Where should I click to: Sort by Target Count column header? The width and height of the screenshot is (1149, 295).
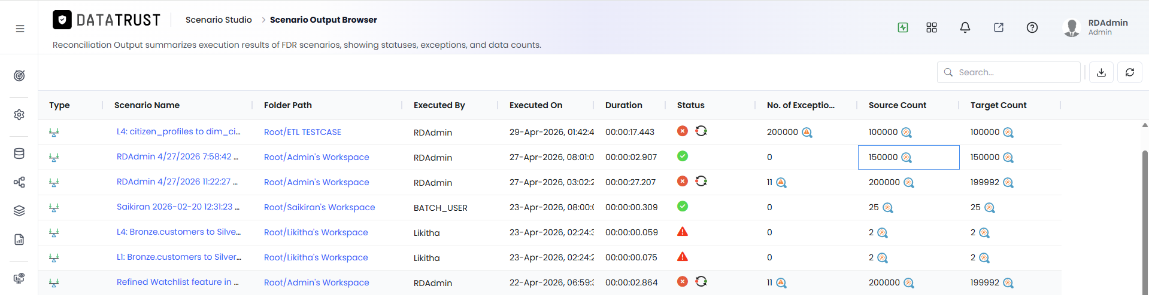point(998,105)
